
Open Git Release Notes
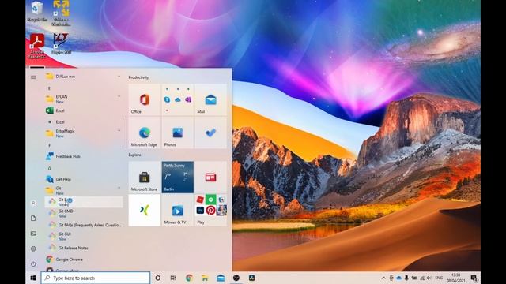[x=83, y=248]
